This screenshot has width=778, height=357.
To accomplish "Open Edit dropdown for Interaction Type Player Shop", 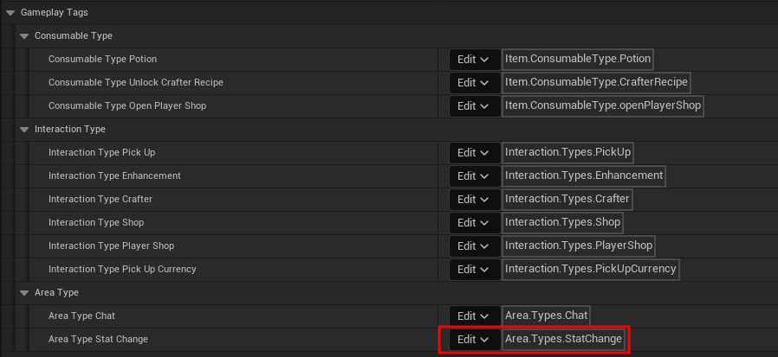I will pyautogui.click(x=475, y=246).
